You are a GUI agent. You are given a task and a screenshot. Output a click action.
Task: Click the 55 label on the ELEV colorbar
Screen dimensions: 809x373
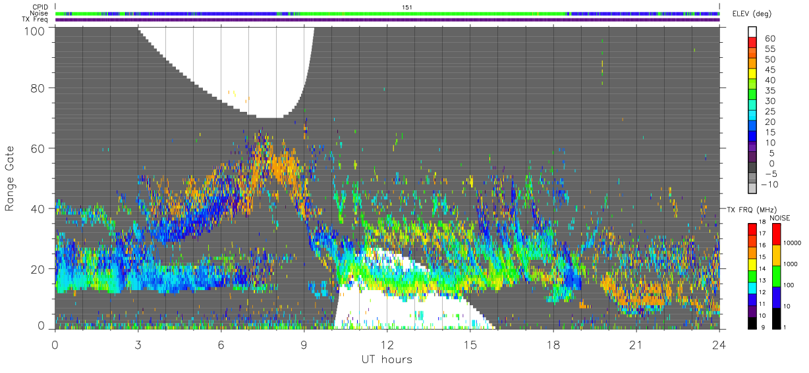coord(769,49)
